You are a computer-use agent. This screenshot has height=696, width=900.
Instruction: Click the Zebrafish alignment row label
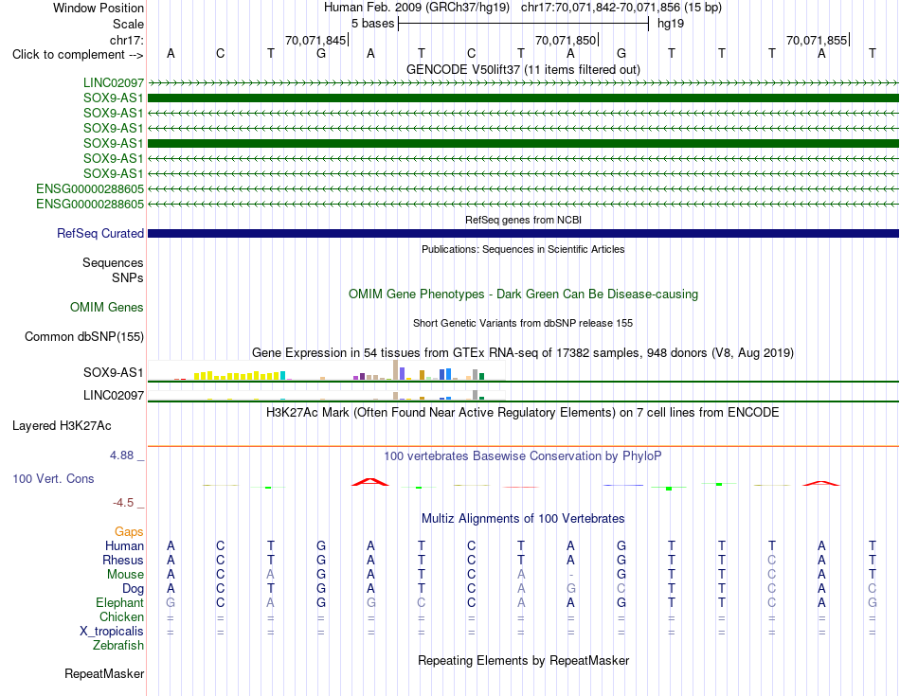pos(118,646)
